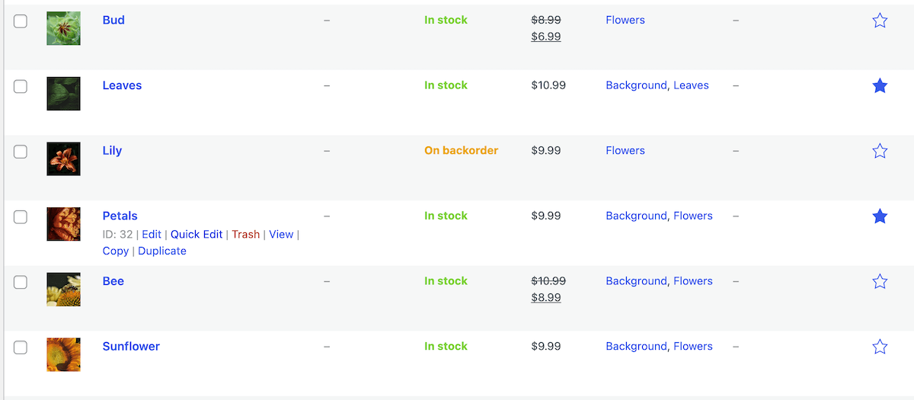
Task: Star the Sunflower product as featured
Action: click(x=880, y=347)
